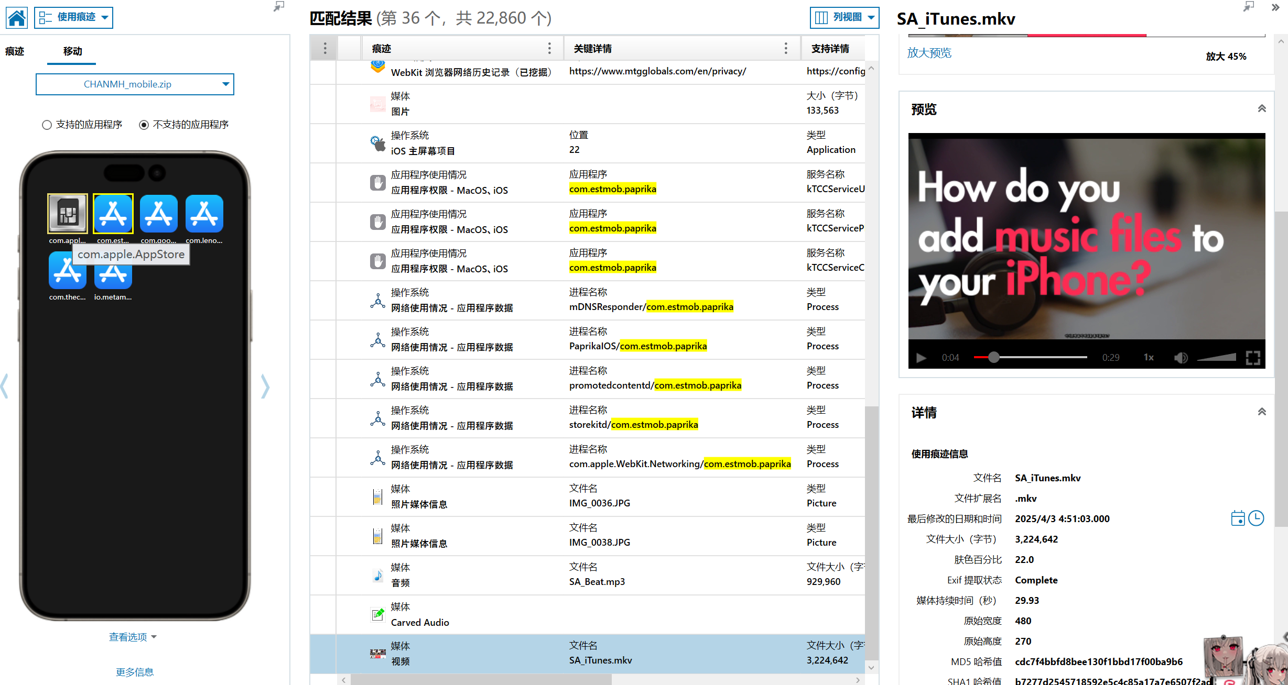Click the 放大预览 link
Screen dimensions: 1288x685
coord(929,53)
